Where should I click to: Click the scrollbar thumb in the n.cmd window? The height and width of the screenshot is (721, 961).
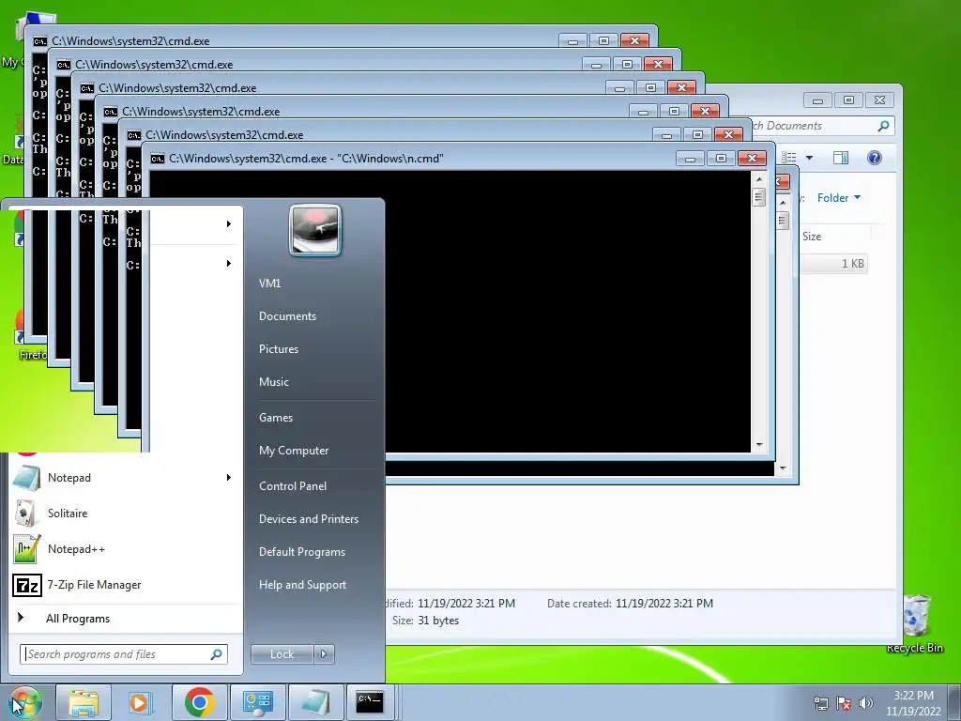[x=759, y=197]
